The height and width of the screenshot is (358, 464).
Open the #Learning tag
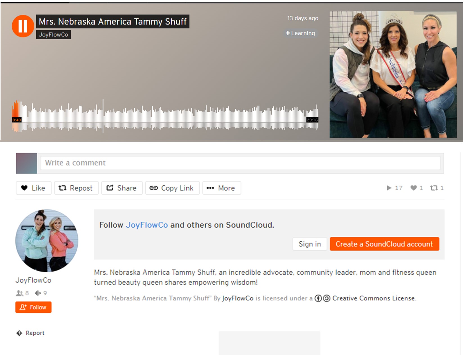tap(300, 33)
